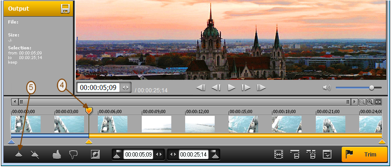Click the thumbnail at 00:00:24;00

click(370, 124)
